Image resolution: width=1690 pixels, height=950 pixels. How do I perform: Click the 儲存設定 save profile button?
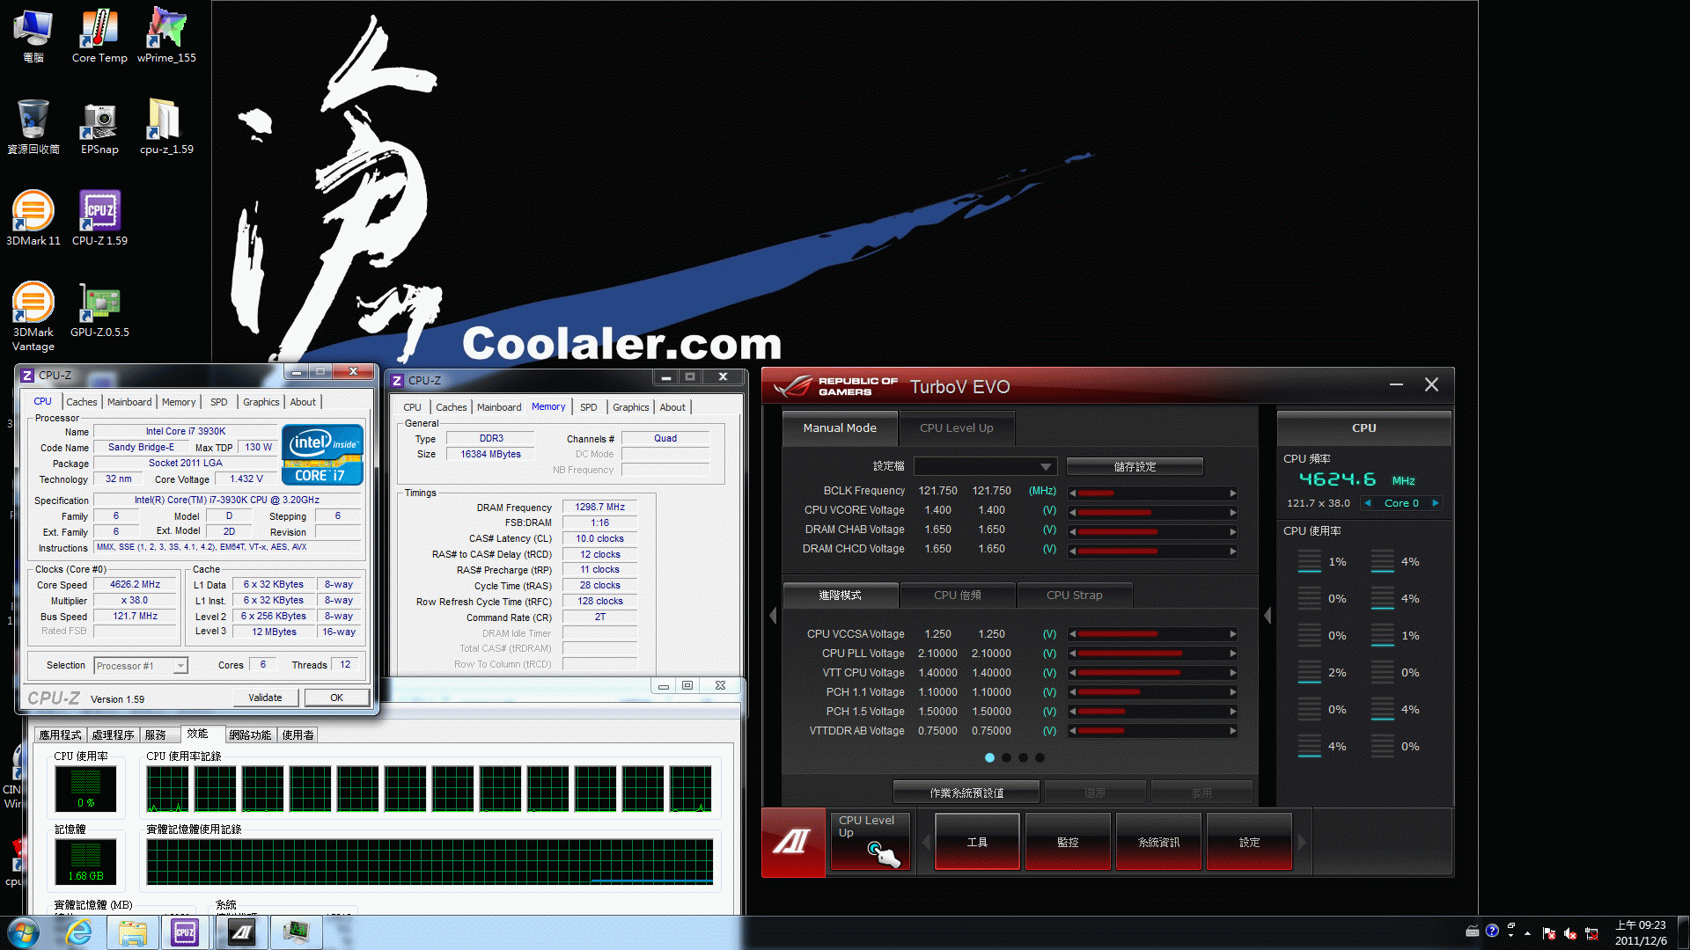[1135, 466]
